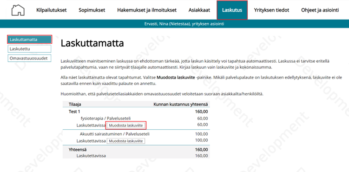
Task: Open the Kilpailutukset menu
Action: 52,10
